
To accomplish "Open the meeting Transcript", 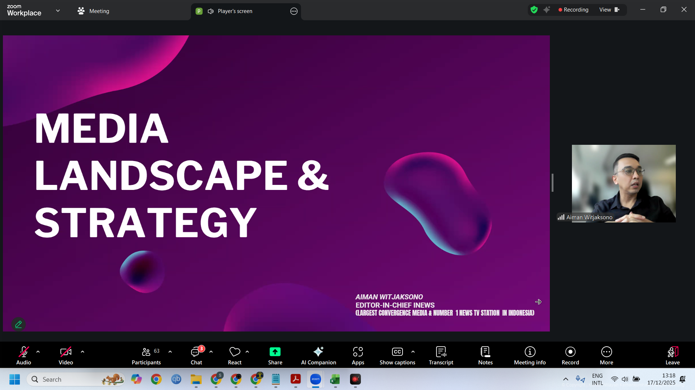I will (441, 355).
